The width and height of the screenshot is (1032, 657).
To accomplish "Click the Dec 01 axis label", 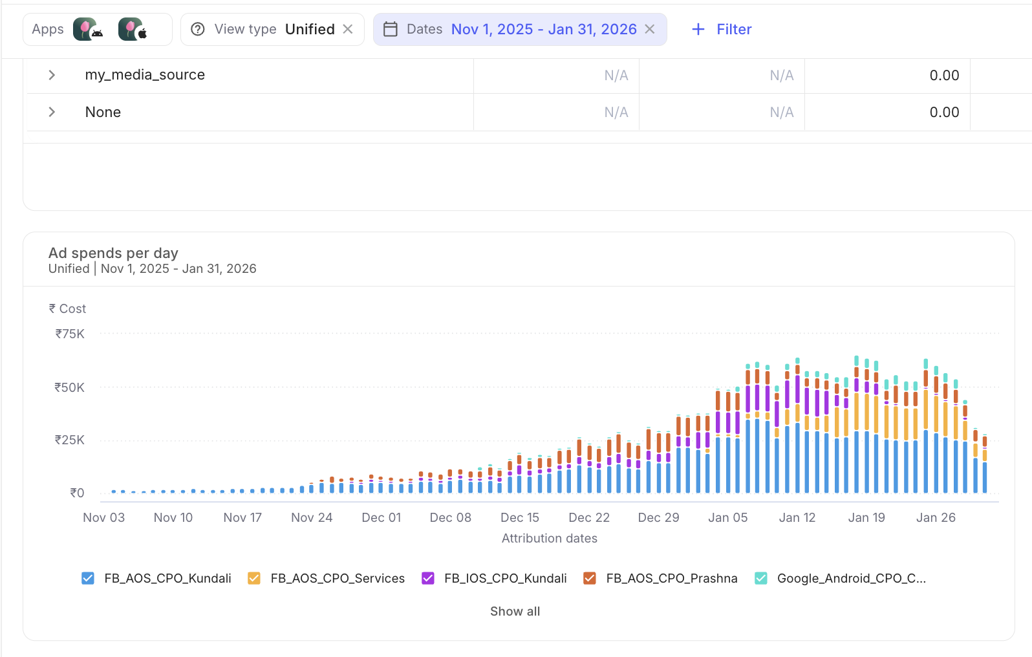I will click(x=382, y=517).
